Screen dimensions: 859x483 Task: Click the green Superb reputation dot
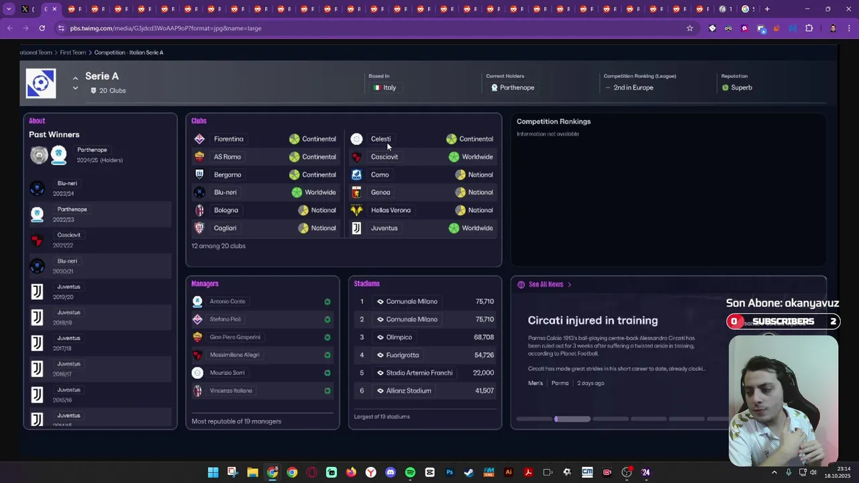[x=725, y=88]
